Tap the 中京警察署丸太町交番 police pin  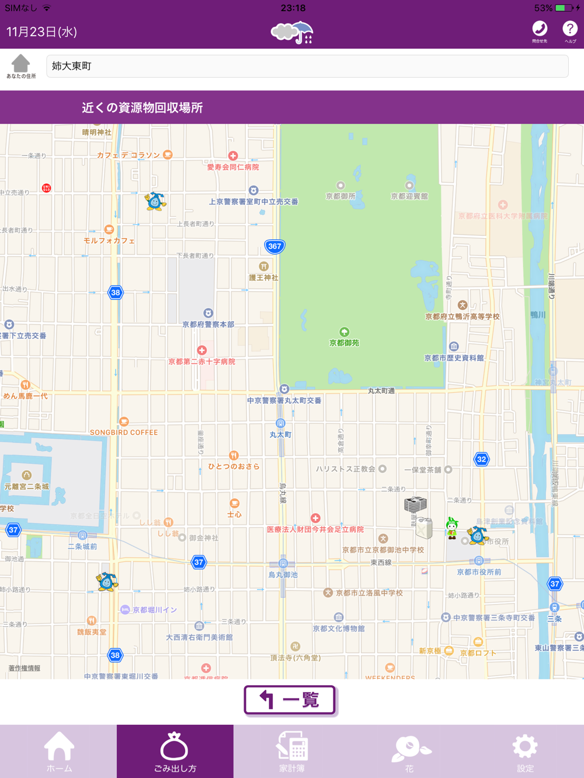click(284, 389)
